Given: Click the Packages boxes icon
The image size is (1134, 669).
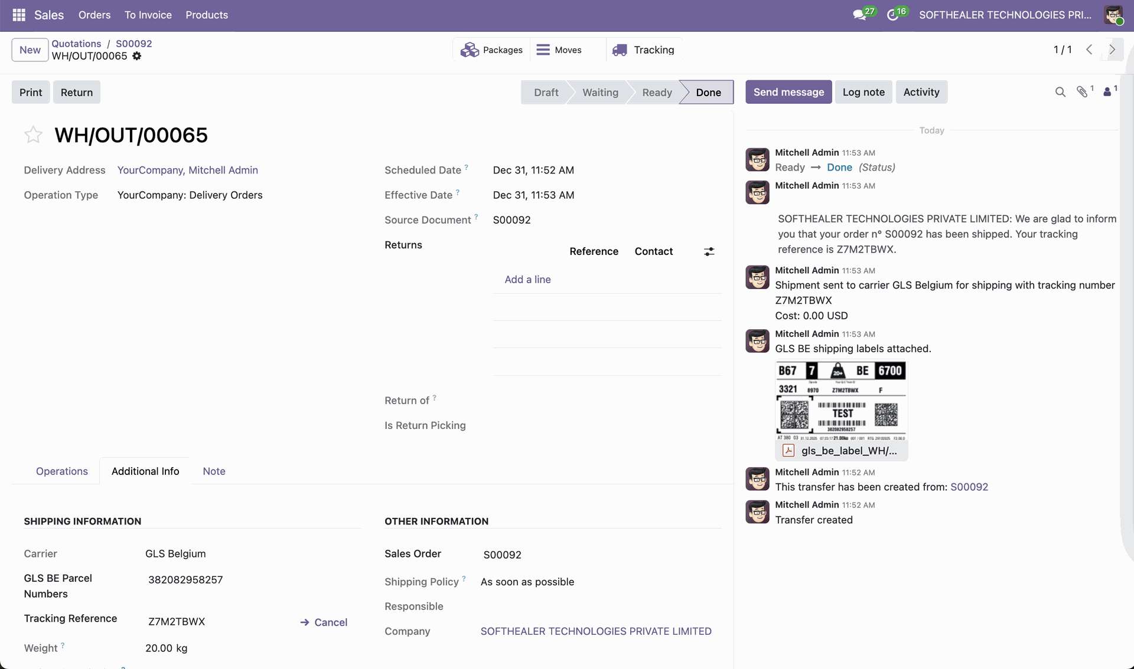Looking at the screenshot, I should coord(470,50).
